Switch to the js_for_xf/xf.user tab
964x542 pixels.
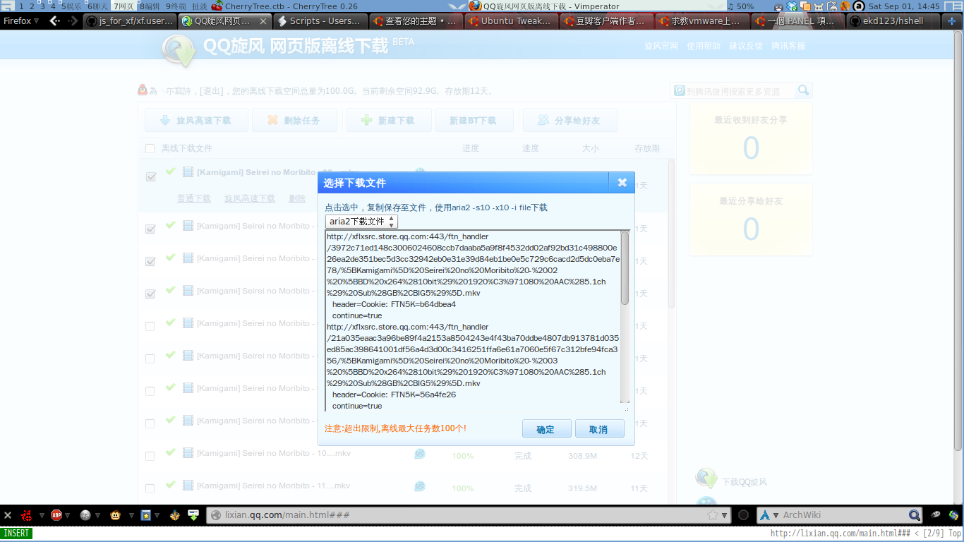point(130,21)
